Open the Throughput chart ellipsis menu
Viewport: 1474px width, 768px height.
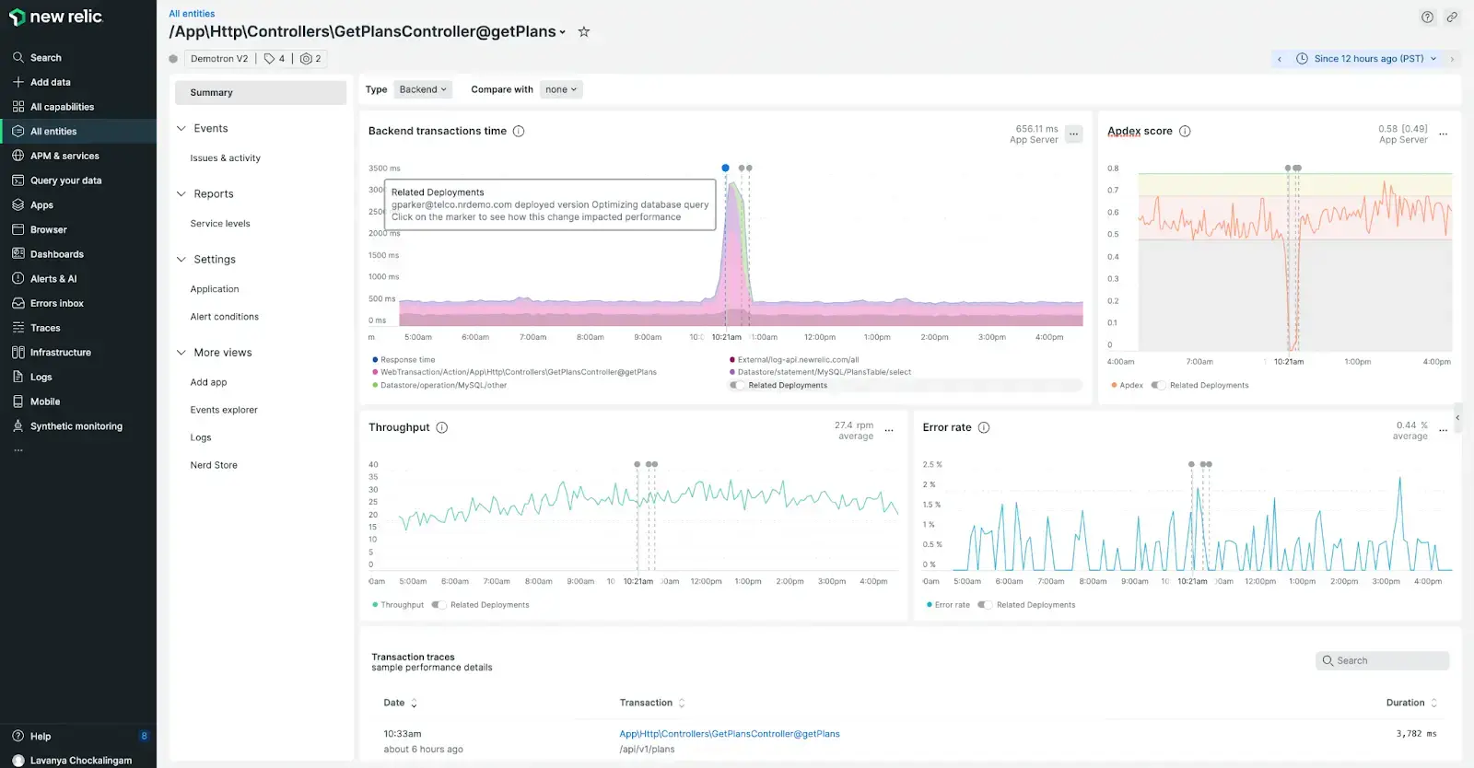[889, 430]
